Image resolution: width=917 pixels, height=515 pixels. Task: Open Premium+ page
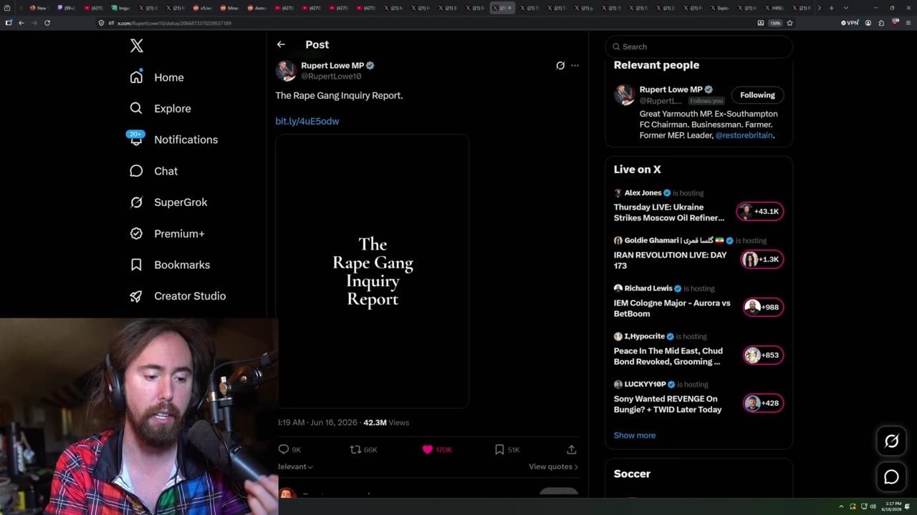(x=167, y=234)
